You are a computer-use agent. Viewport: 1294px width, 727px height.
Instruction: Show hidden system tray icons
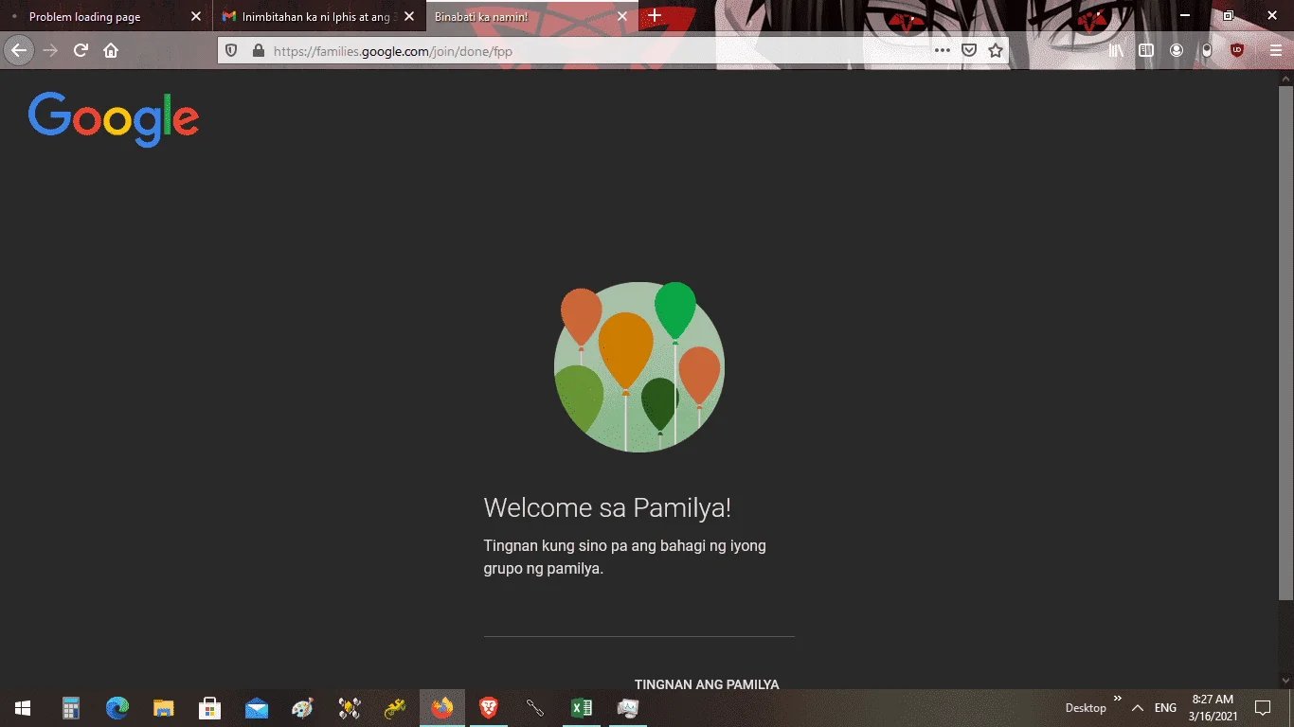[1138, 708]
